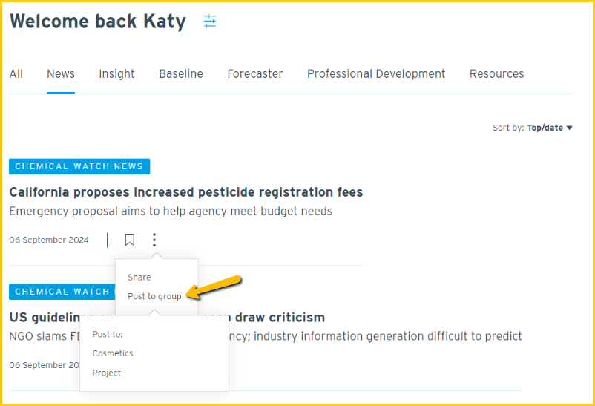
Task: Choose Share from the popup menu
Action: (139, 278)
